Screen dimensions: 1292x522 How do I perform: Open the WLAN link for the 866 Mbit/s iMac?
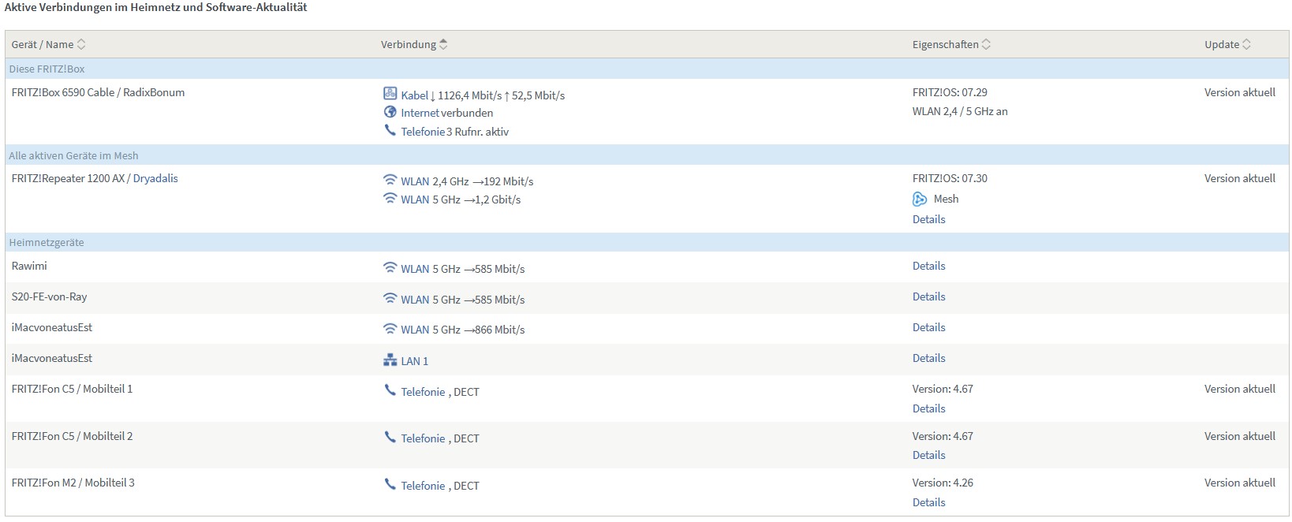(414, 330)
